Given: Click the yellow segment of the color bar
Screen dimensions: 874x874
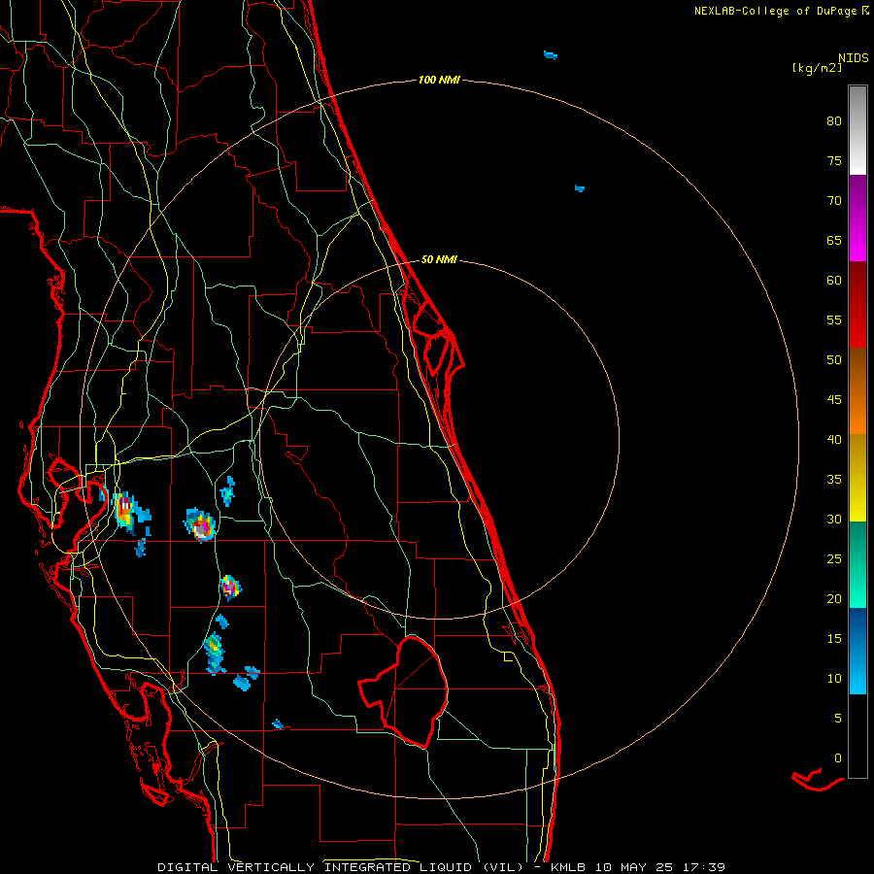Looking at the screenshot, I should click(857, 478).
